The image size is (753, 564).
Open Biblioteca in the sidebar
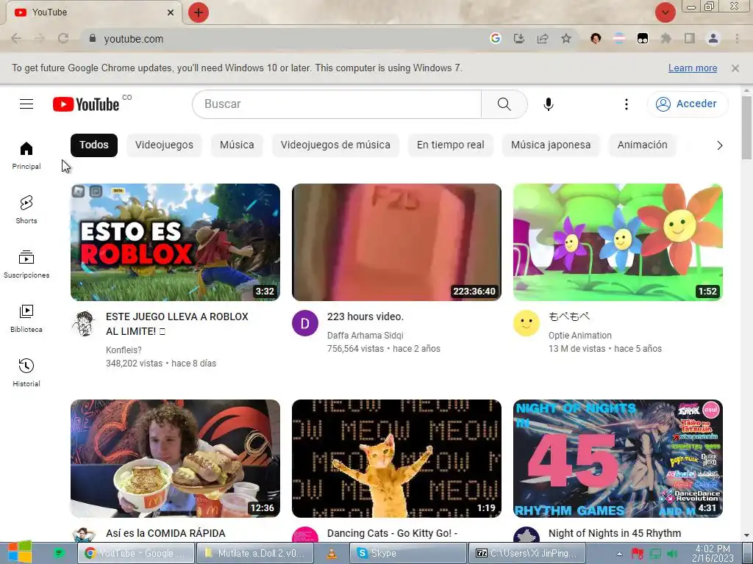point(26,319)
